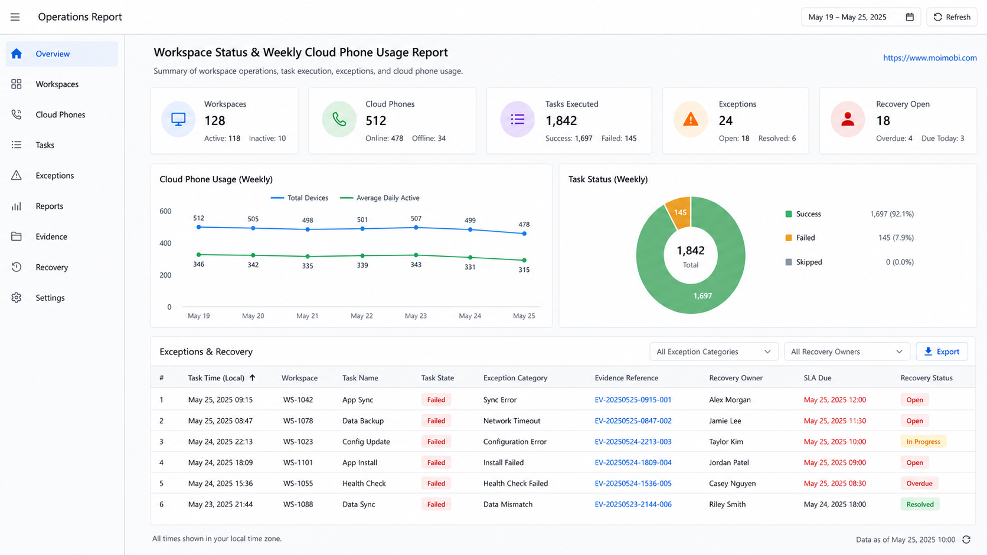987x555 pixels.
Task: Click the Data Mismatch category cell
Action: [x=508, y=504]
